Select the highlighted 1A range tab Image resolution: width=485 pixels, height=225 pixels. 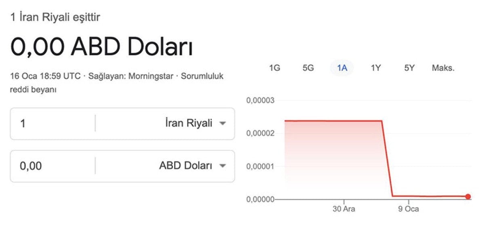point(342,68)
